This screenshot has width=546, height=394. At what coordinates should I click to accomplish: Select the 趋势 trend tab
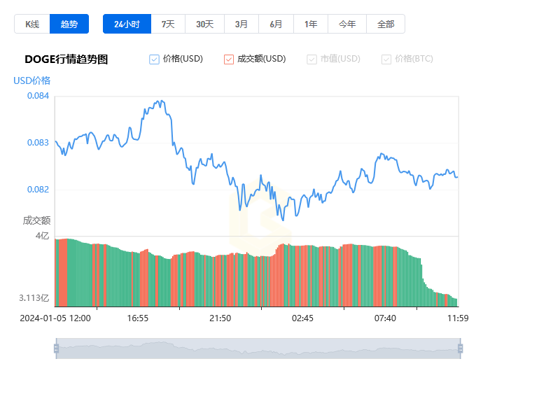click(x=69, y=24)
